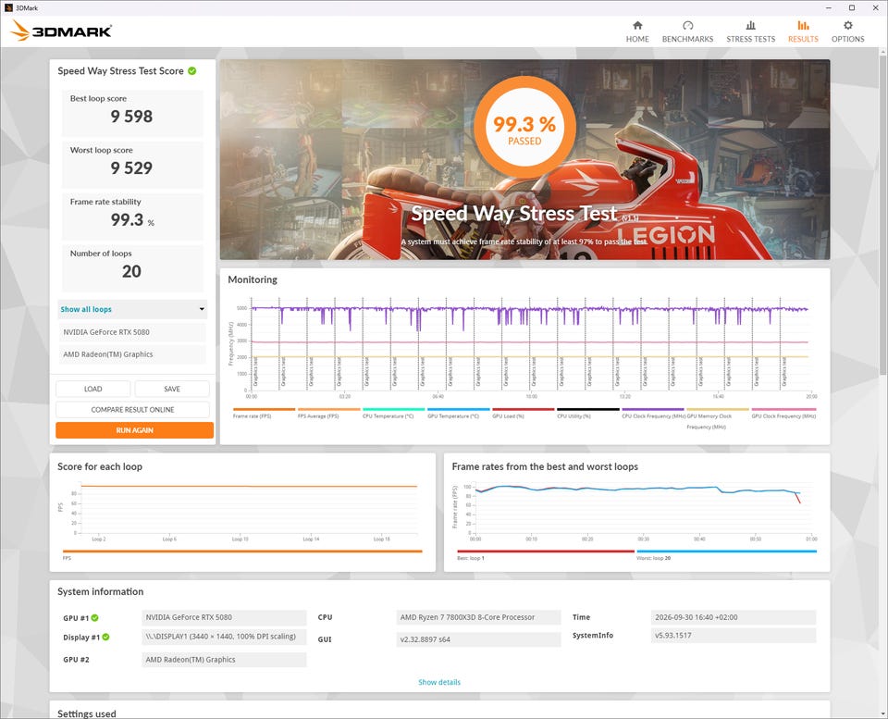Click the Time value 2026-09-30 16:40
Screen dimensions: 888x719
734,617
